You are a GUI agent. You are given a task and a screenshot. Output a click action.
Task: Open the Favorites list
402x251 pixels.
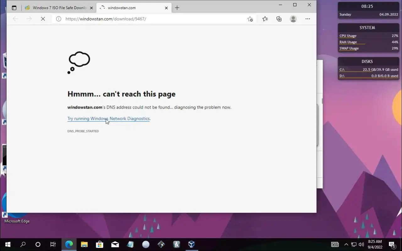(x=265, y=19)
